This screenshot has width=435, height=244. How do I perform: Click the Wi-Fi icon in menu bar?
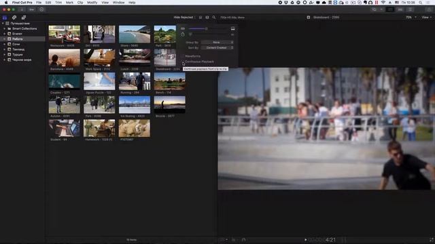[x=383, y=3]
